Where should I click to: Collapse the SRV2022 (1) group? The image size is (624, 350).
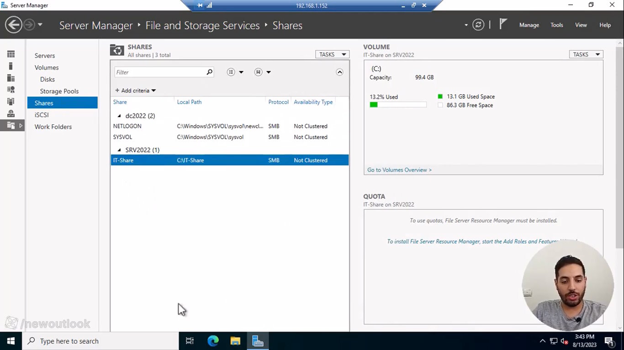click(x=119, y=150)
